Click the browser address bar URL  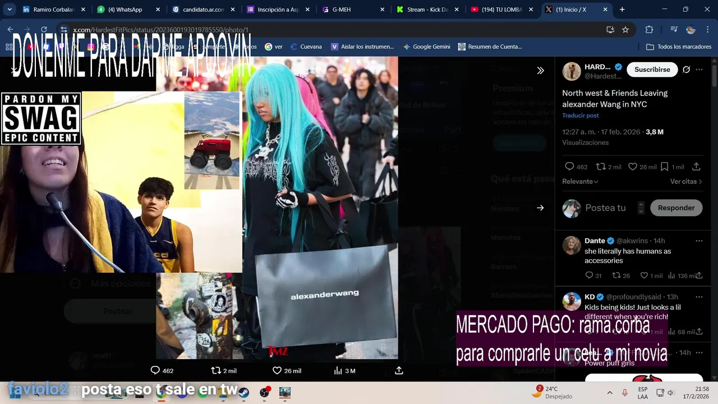[x=160, y=30]
